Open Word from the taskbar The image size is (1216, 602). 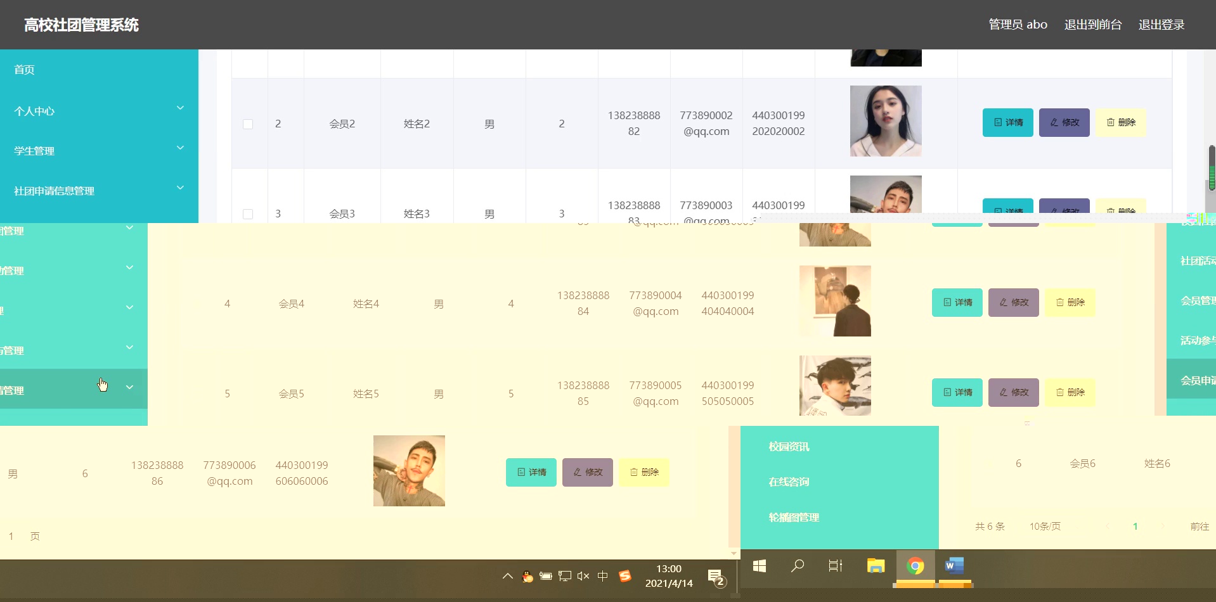pos(954,566)
